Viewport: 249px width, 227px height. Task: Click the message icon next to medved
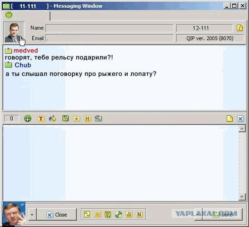click(9, 51)
